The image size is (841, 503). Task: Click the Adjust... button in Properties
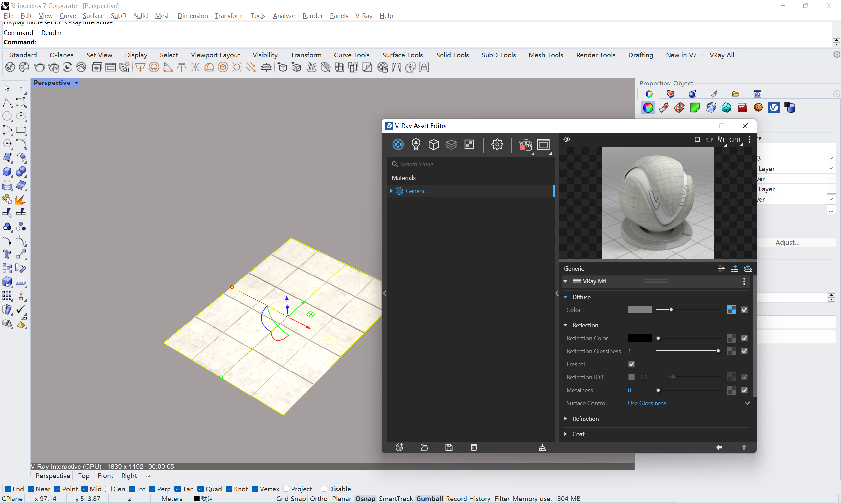tap(787, 242)
